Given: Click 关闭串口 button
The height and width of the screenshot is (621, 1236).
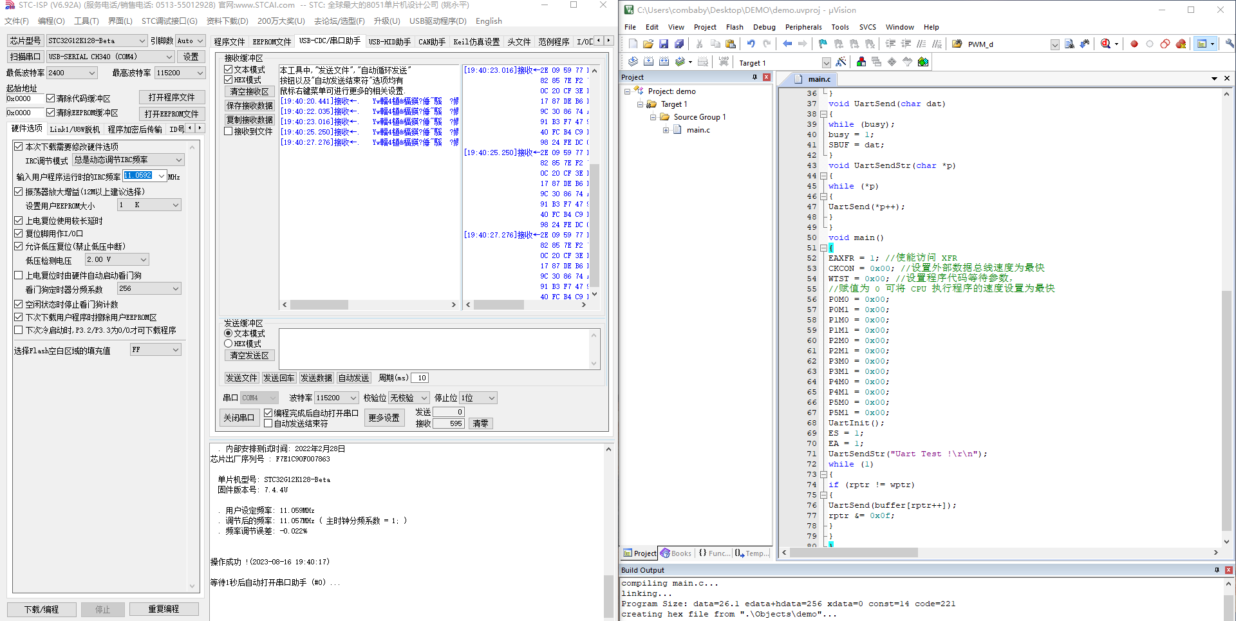Looking at the screenshot, I should pos(239,418).
